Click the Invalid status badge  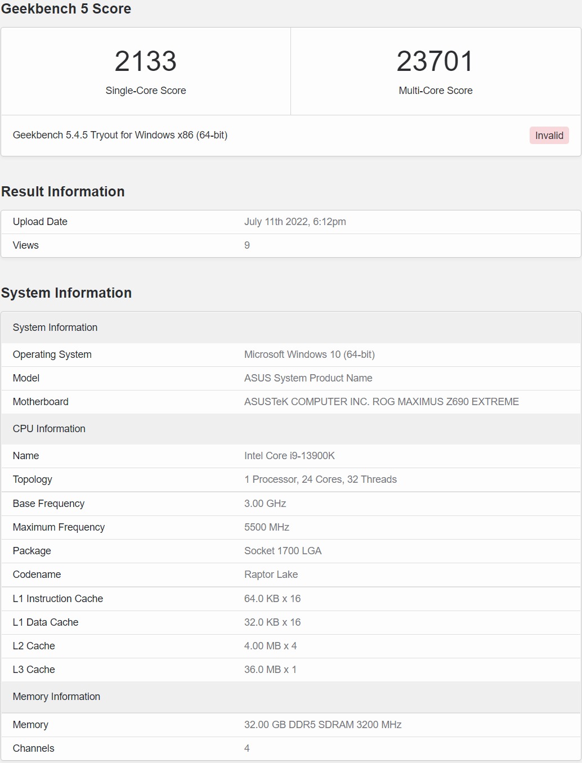549,136
